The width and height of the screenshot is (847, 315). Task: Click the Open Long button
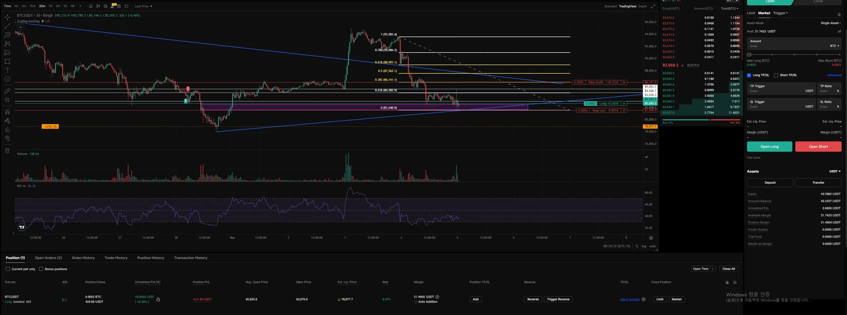769,147
